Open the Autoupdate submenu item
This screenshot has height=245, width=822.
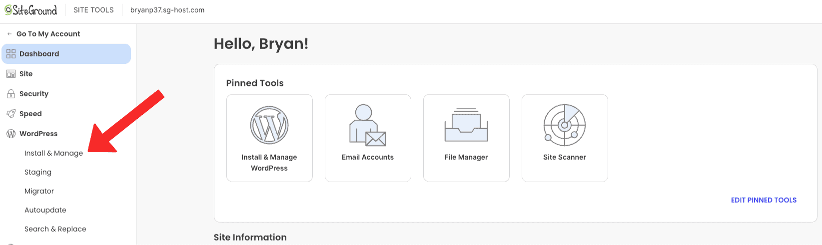45,210
